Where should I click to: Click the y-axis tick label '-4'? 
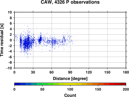(10, 51)
